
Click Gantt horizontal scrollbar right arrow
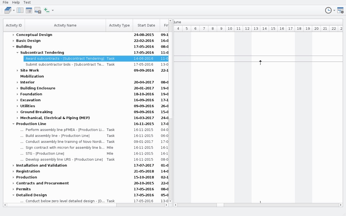(x=341, y=205)
